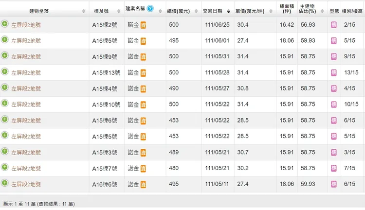Click the orange badge in A15棟7號 row
Viewport: 365px width, 210px height.
pos(143,168)
